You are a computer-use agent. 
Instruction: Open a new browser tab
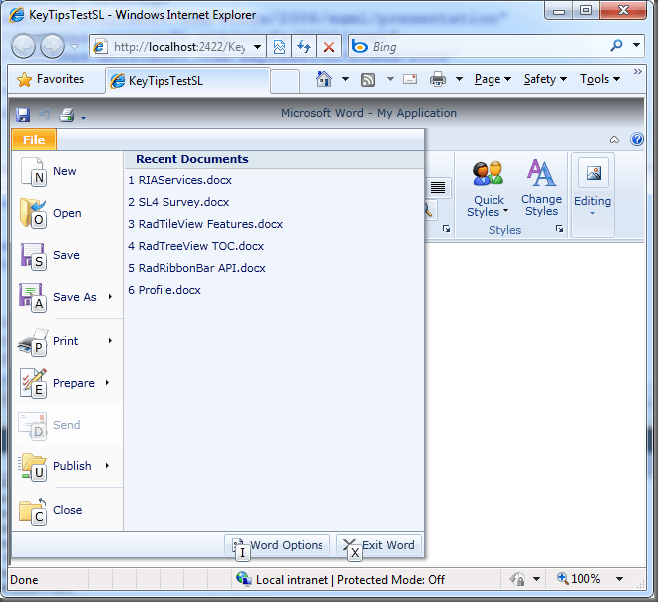[x=285, y=81]
